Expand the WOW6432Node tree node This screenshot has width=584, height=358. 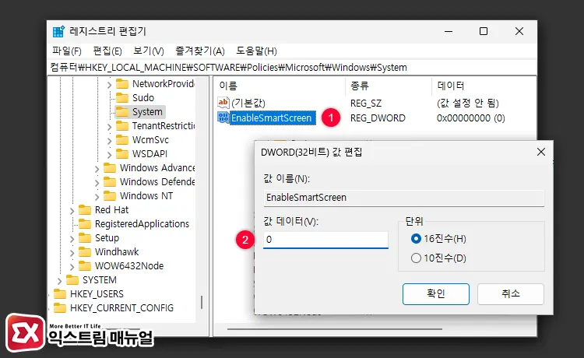[x=72, y=267]
